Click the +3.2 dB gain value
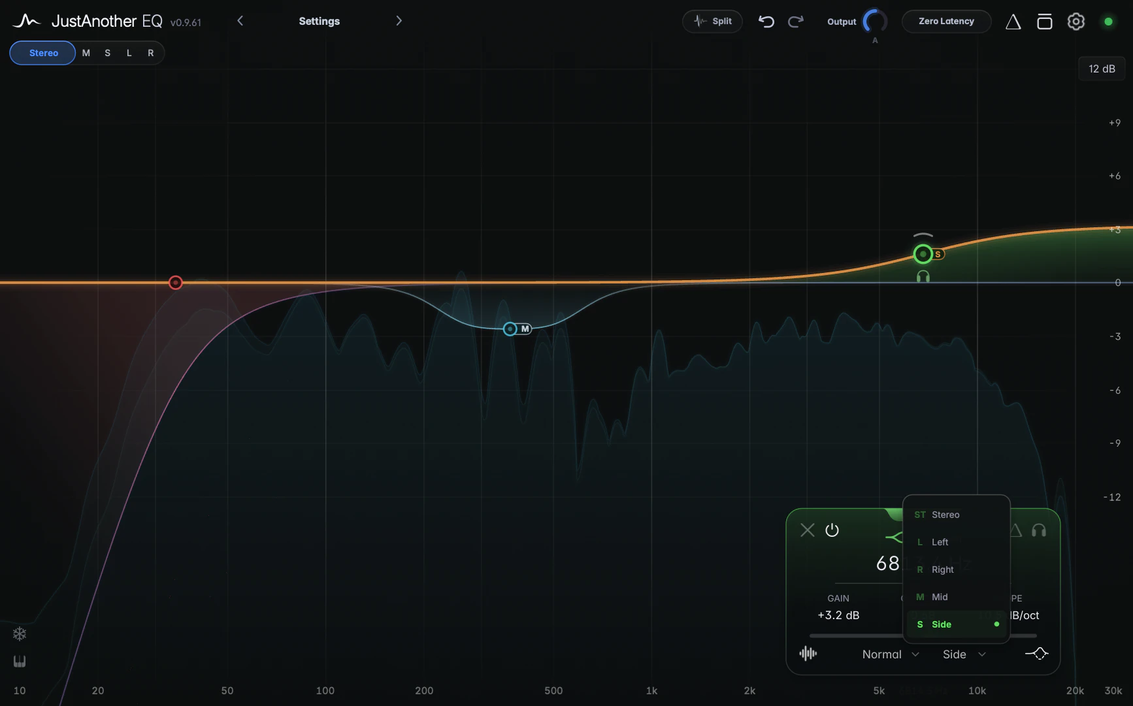 click(838, 615)
